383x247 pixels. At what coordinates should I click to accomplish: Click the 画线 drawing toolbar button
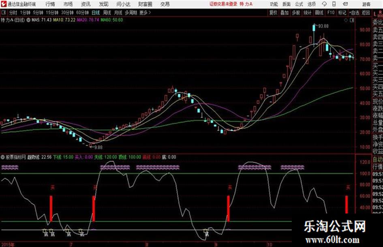pyautogui.click(x=319, y=13)
